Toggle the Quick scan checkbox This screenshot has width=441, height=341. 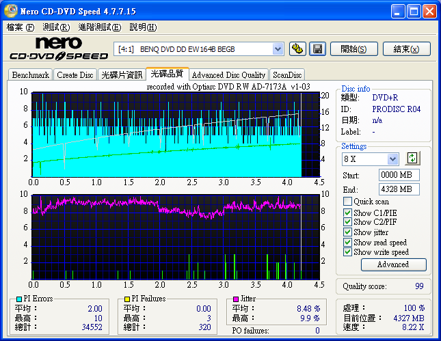click(347, 202)
